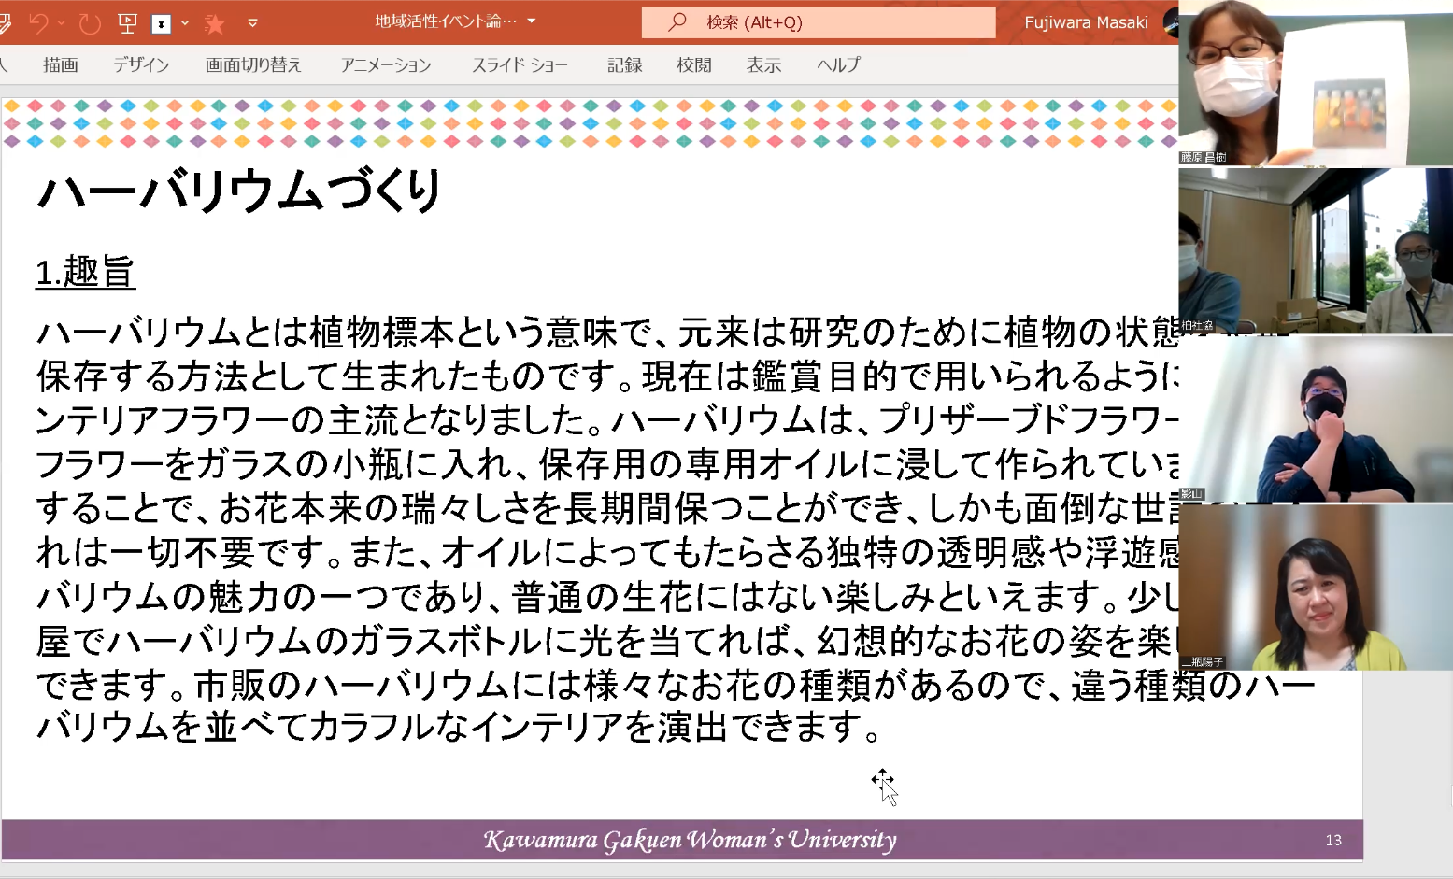
Task: Select video tile with two masked participants
Action: (1315, 250)
